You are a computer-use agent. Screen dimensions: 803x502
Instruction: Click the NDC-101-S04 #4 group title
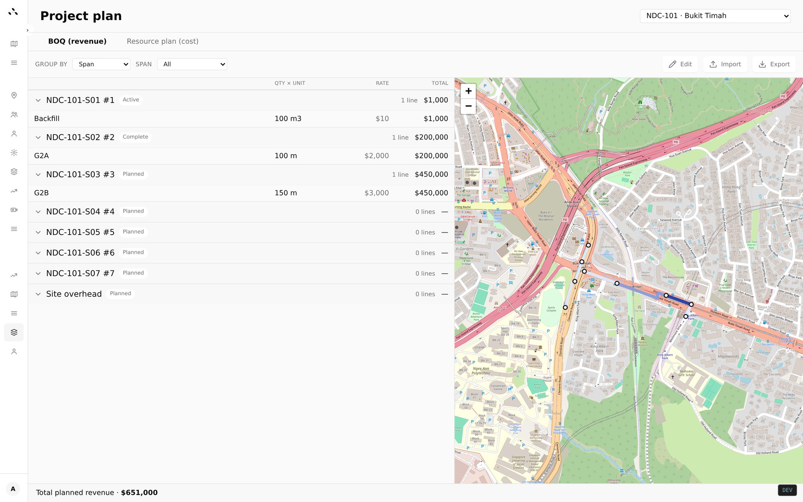[80, 212]
